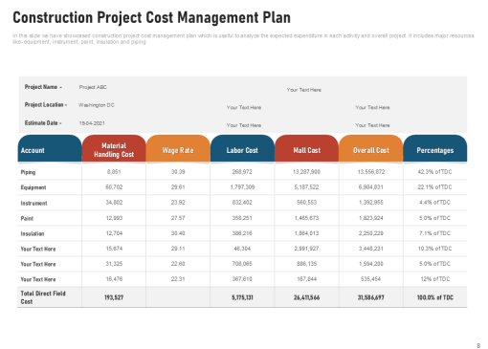
Task: Click the orange Wage Rate header
Action: tap(178, 148)
